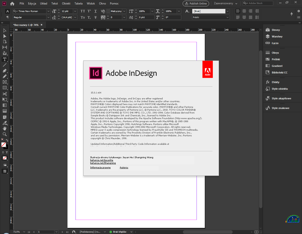The width and height of the screenshot is (302, 234).
Task: Click the fill color swatch
Action: coord(4,145)
